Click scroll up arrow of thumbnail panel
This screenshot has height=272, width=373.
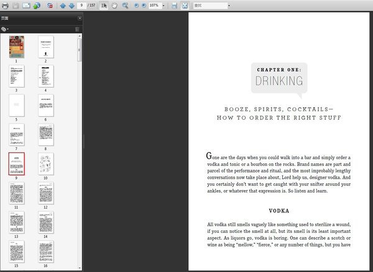pyautogui.click(x=80, y=36)
